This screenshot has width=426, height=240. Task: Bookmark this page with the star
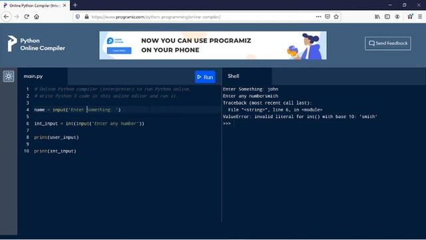(x=336, y=17)
